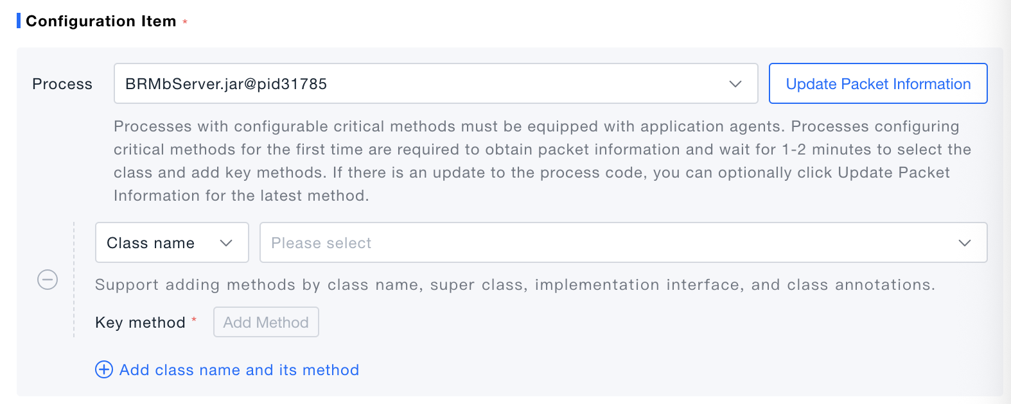Click red asterisk beside Configuration Item heading
This screenshot has width=1011, height=404.
pos(185,22)
